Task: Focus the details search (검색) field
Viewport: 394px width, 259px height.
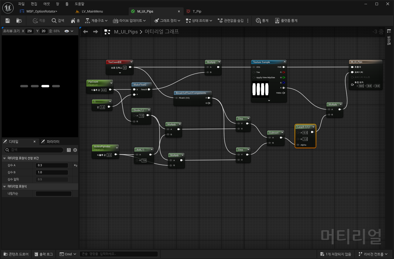Action: click(x=34, y=150)
